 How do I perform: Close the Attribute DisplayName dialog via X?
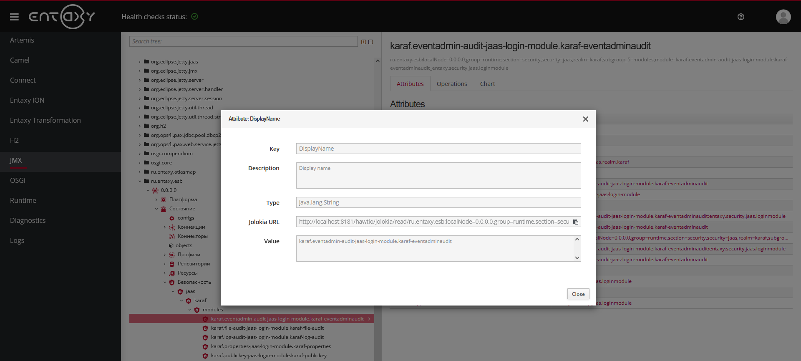(x=585, y=119)
